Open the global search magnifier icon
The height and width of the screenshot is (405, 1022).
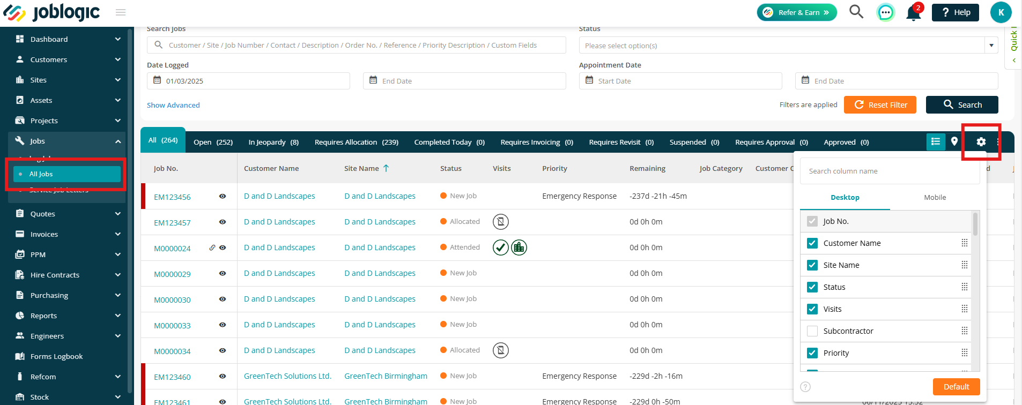coord(856,12)
